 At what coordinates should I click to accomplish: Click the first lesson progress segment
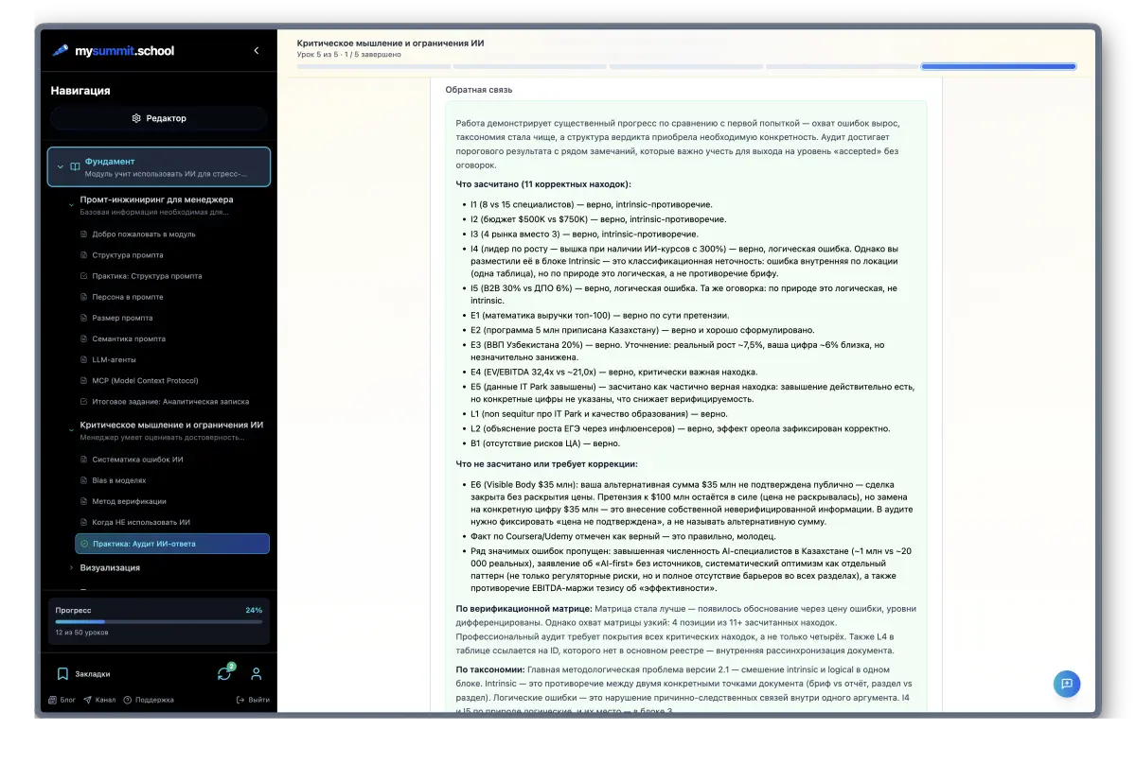coord(373,66)
